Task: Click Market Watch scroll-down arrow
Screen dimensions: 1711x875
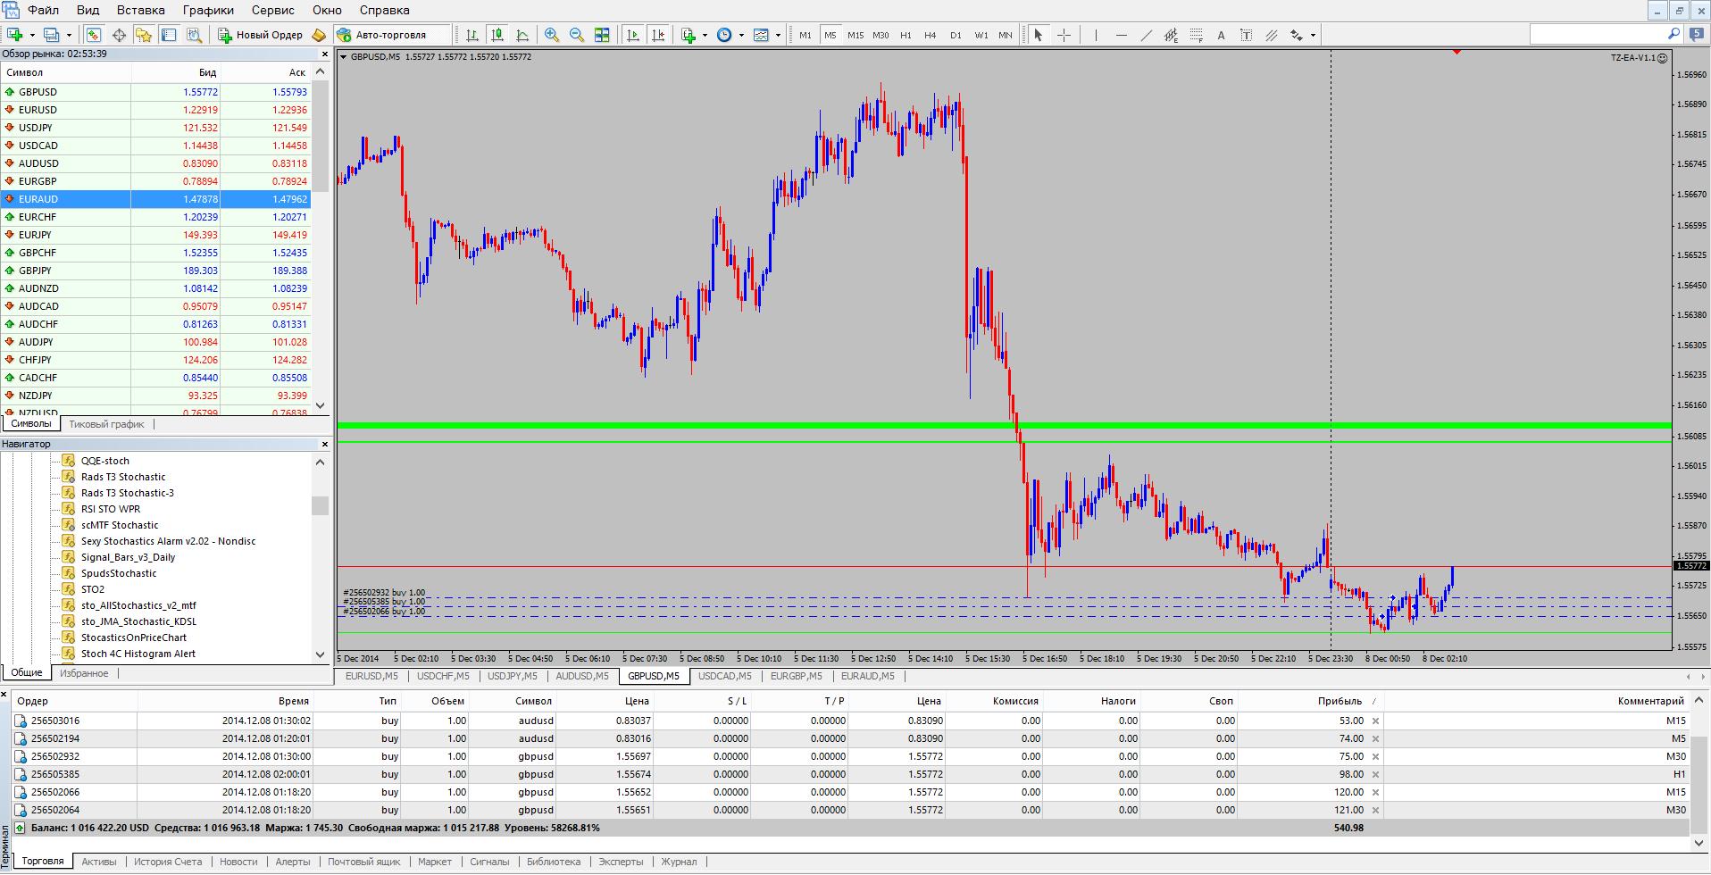Action: (x=321, y=405)
